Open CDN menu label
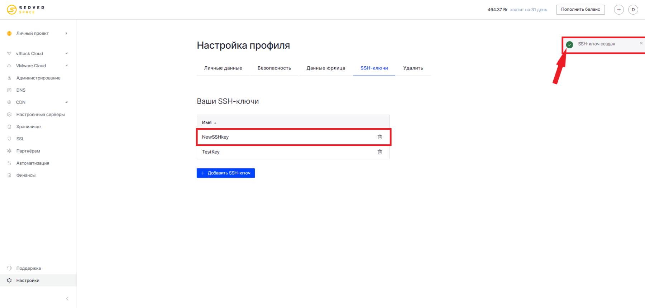 tap(21, 102)
